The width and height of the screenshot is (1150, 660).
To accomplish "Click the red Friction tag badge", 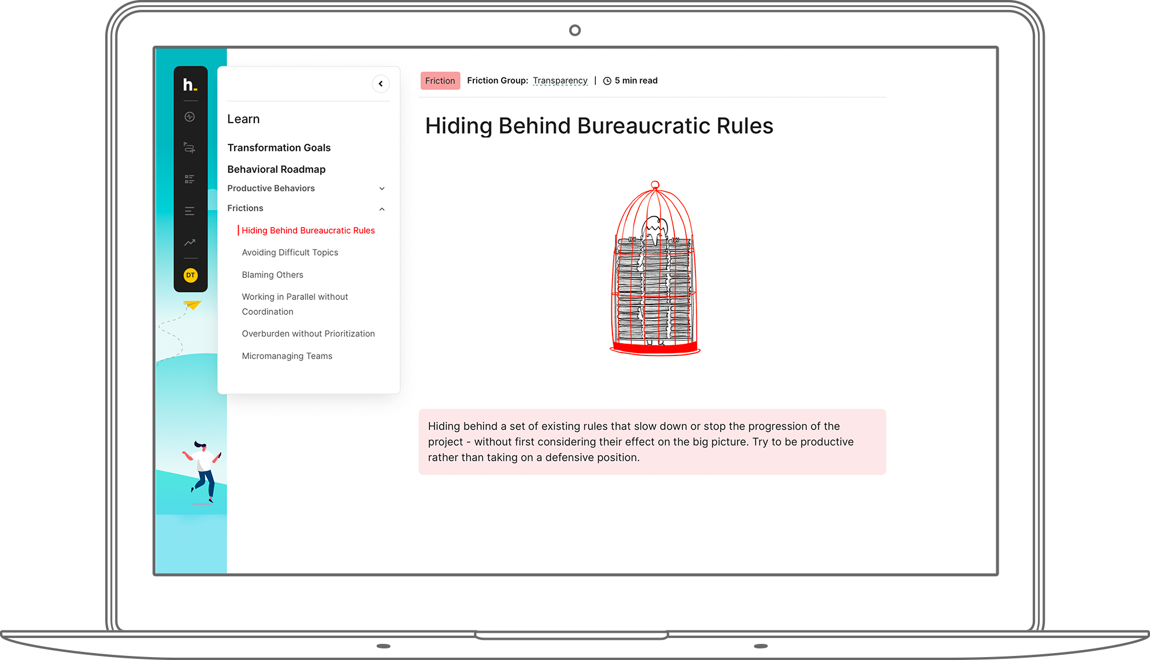I will (440, 81).
